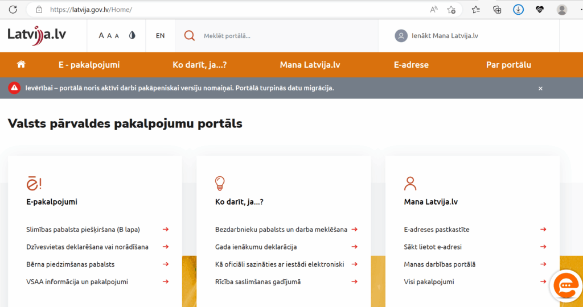This screenshot has height=307, width=583.
Task: Click the red warning alert icon
Action: tap(14, 88)
